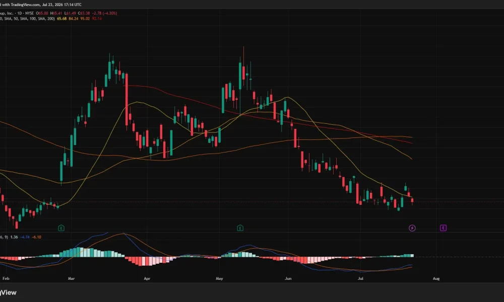The height and width of the screenshot is (302, 504).
Task: Click the low price L61.49
Action: pos(70,13)
